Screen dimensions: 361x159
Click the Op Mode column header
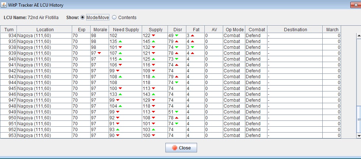pyautogui.click(x=234, y=30)
